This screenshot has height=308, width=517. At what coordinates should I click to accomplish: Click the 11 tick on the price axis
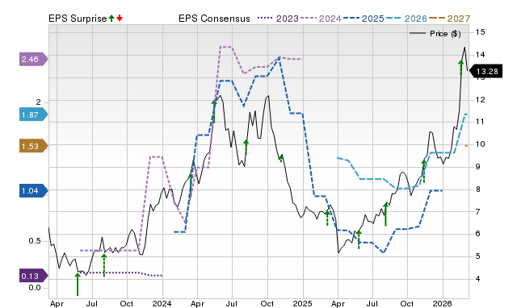pos(480,122)
